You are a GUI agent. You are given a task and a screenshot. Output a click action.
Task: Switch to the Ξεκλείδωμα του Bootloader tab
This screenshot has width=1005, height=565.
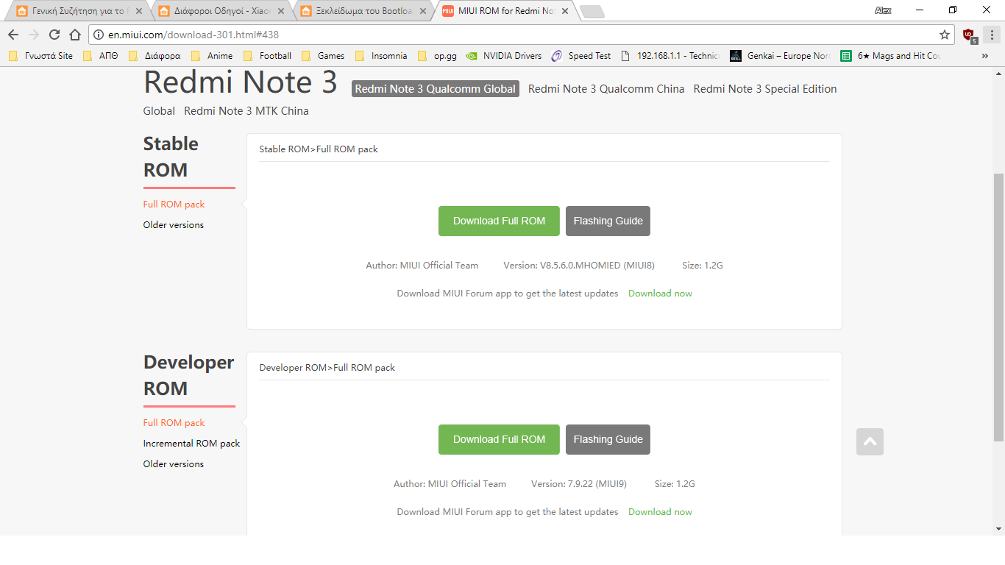[361, 11]
